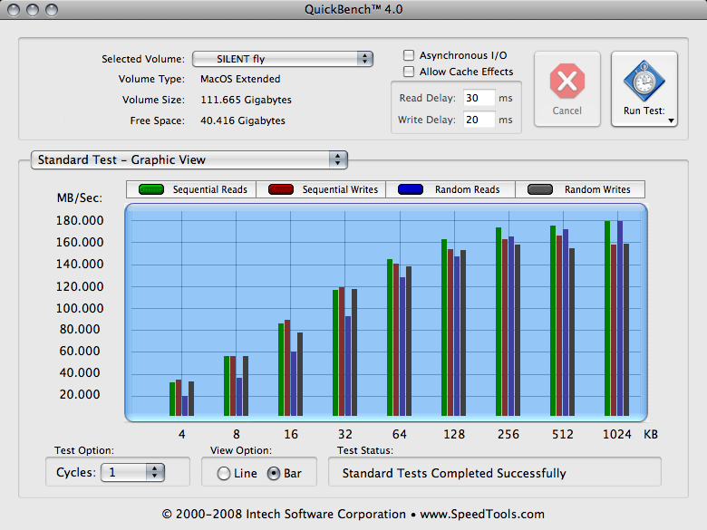Select the Line view option
707x530 pixels.
[224, 473]
